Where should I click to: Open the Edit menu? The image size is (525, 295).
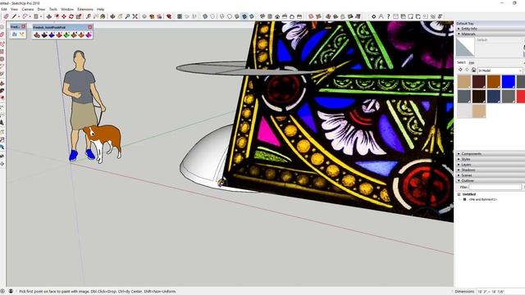pyautogui.click(x=4, y=9)
